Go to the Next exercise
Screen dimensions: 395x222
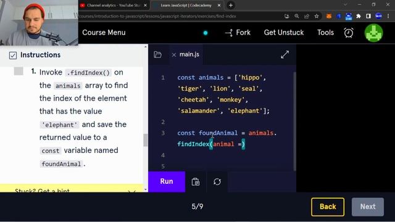368,207
